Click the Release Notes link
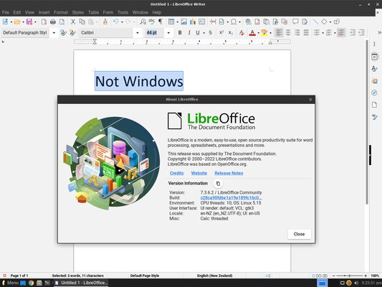 (x=229, y=173)
